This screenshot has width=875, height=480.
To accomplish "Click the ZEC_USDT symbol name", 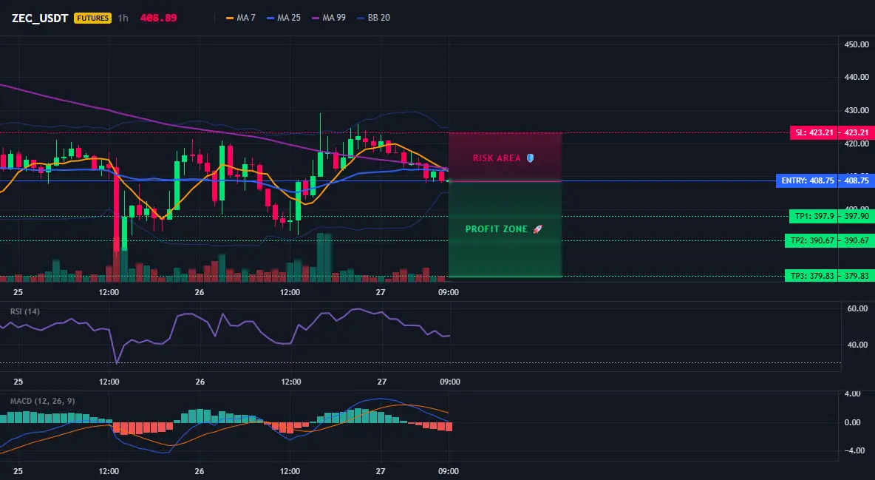I will (x=40, y=18).
